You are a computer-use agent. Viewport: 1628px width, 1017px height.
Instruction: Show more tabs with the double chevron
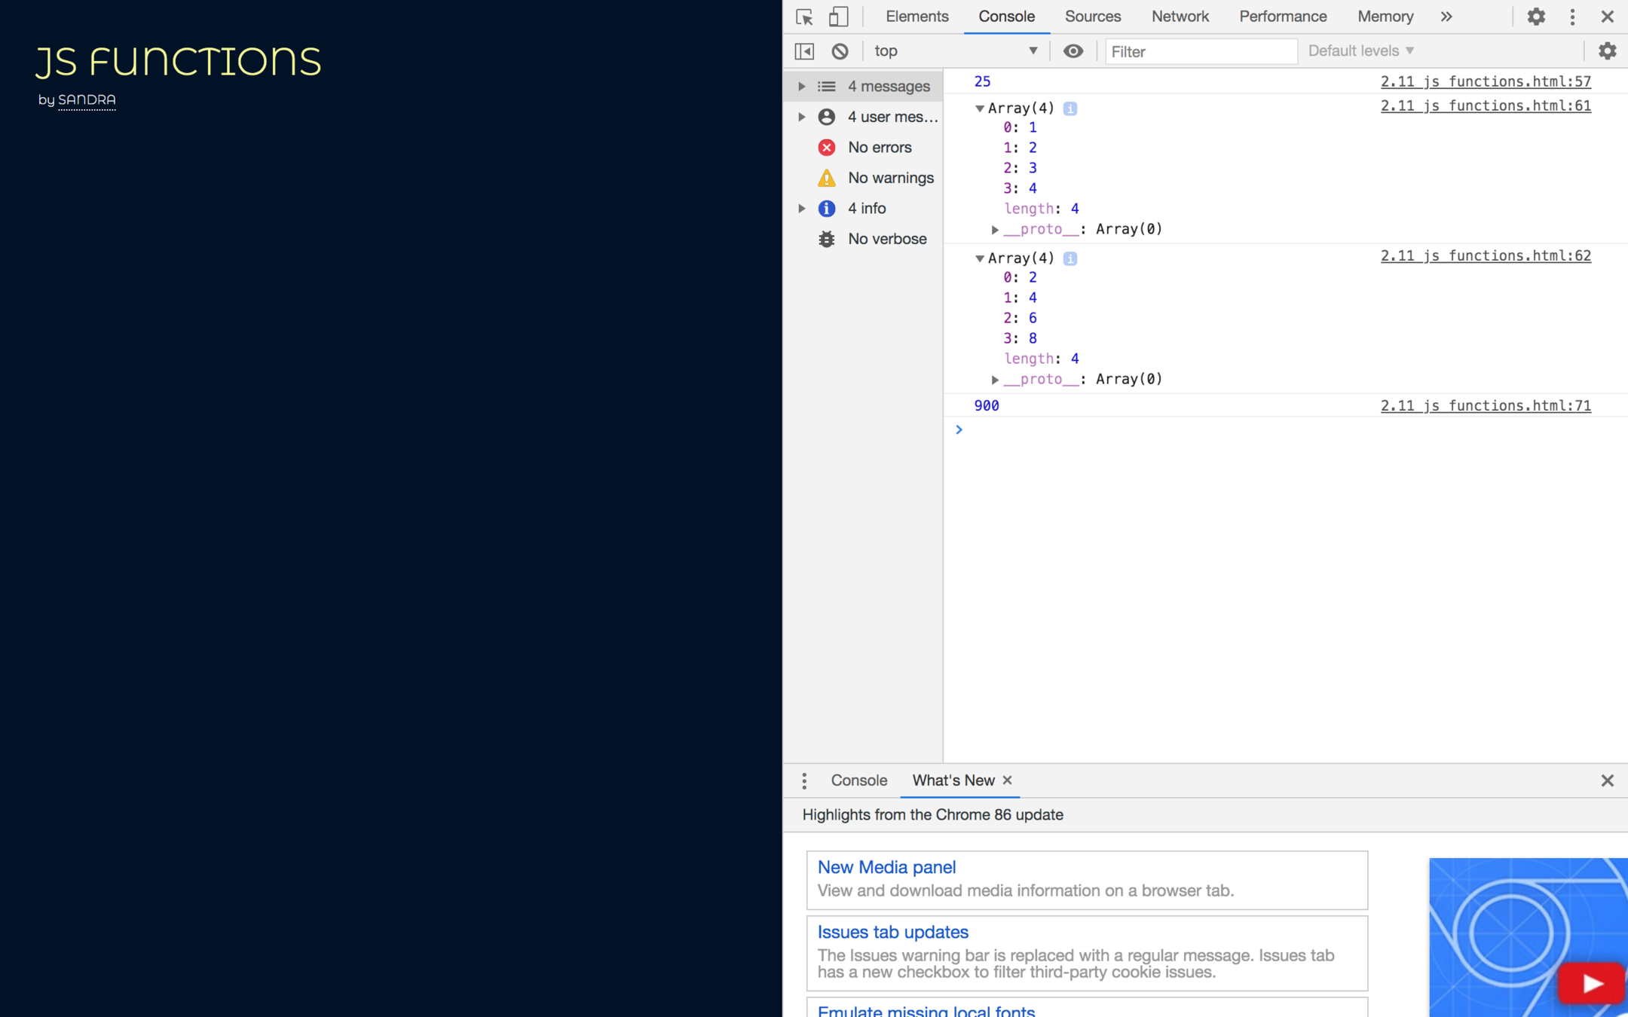click(x=1446, y=17)
